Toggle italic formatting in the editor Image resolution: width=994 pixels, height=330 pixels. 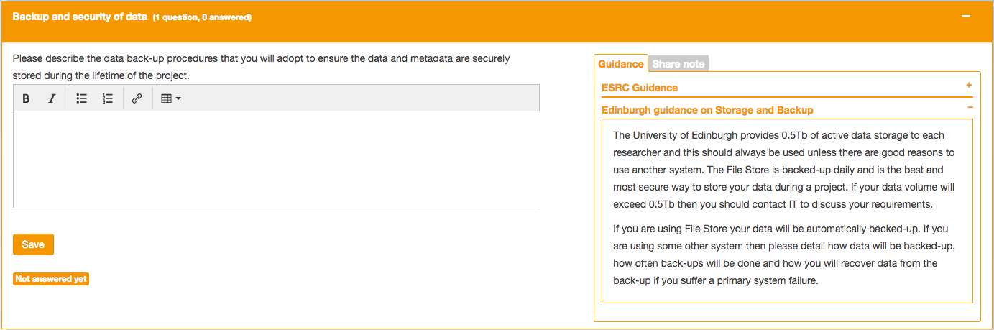click(x=52, y=98)
